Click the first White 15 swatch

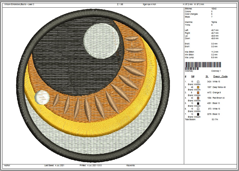[198, 82]
